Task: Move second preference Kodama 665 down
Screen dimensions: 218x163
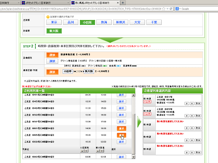Action: pyautogui.click(x=192, y=116)
